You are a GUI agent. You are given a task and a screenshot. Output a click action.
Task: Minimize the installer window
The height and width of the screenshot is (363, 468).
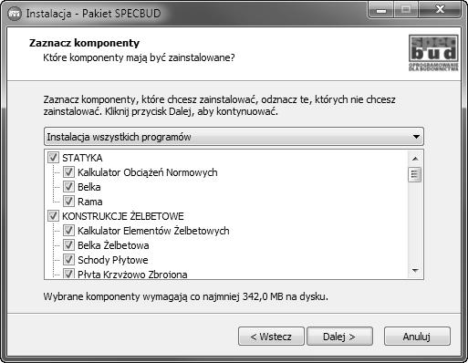381,10
